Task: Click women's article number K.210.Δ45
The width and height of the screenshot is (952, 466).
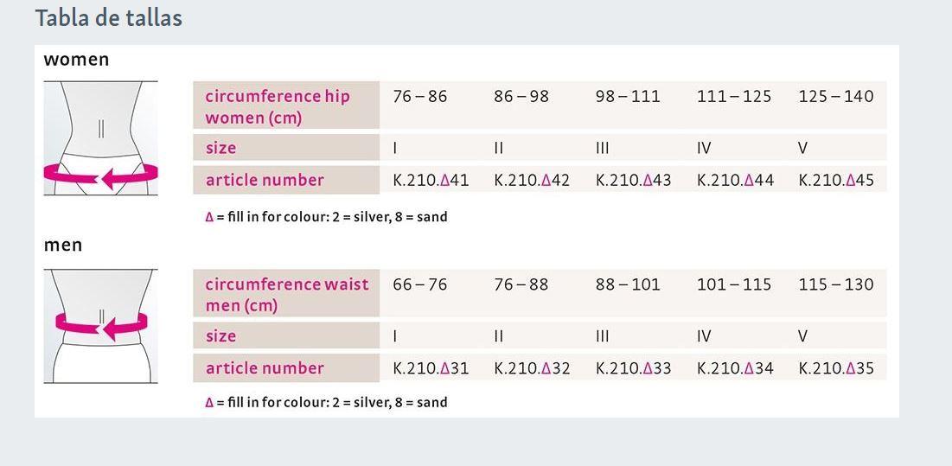Action: pyautogui.click(x=836, y=180)
